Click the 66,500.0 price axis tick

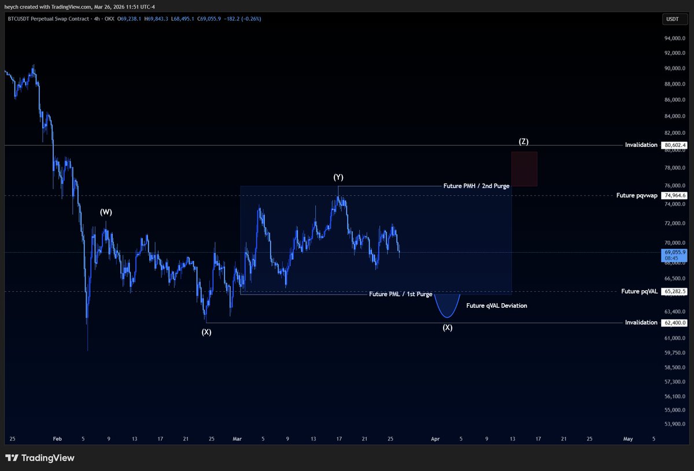click(675, 278)
